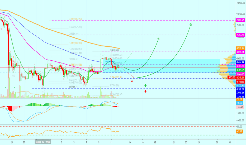Click the 80.00 RSI axis tick
This screenshot has width=246, height=145.
240,127
